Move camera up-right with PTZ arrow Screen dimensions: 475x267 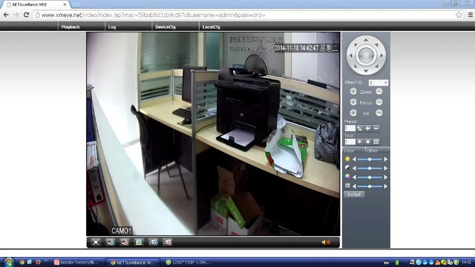click(376, 45)
